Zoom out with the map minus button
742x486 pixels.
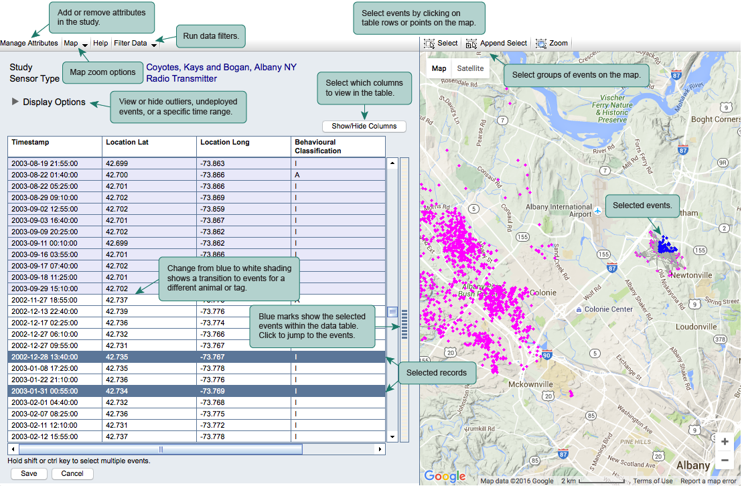click(725, 460)
